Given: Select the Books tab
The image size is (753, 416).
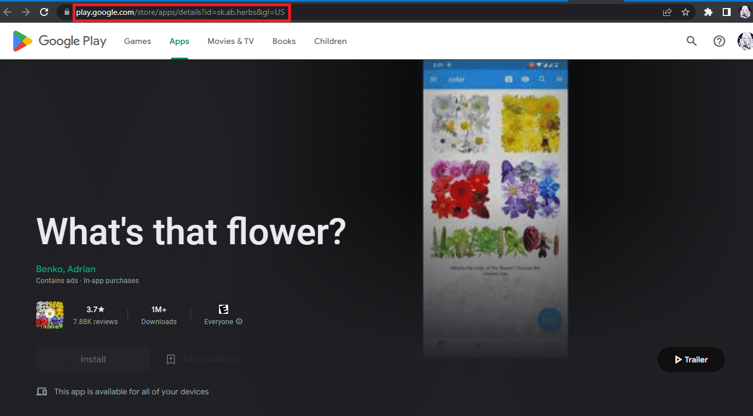Looking at the screenshot, I should coord(284,41).
